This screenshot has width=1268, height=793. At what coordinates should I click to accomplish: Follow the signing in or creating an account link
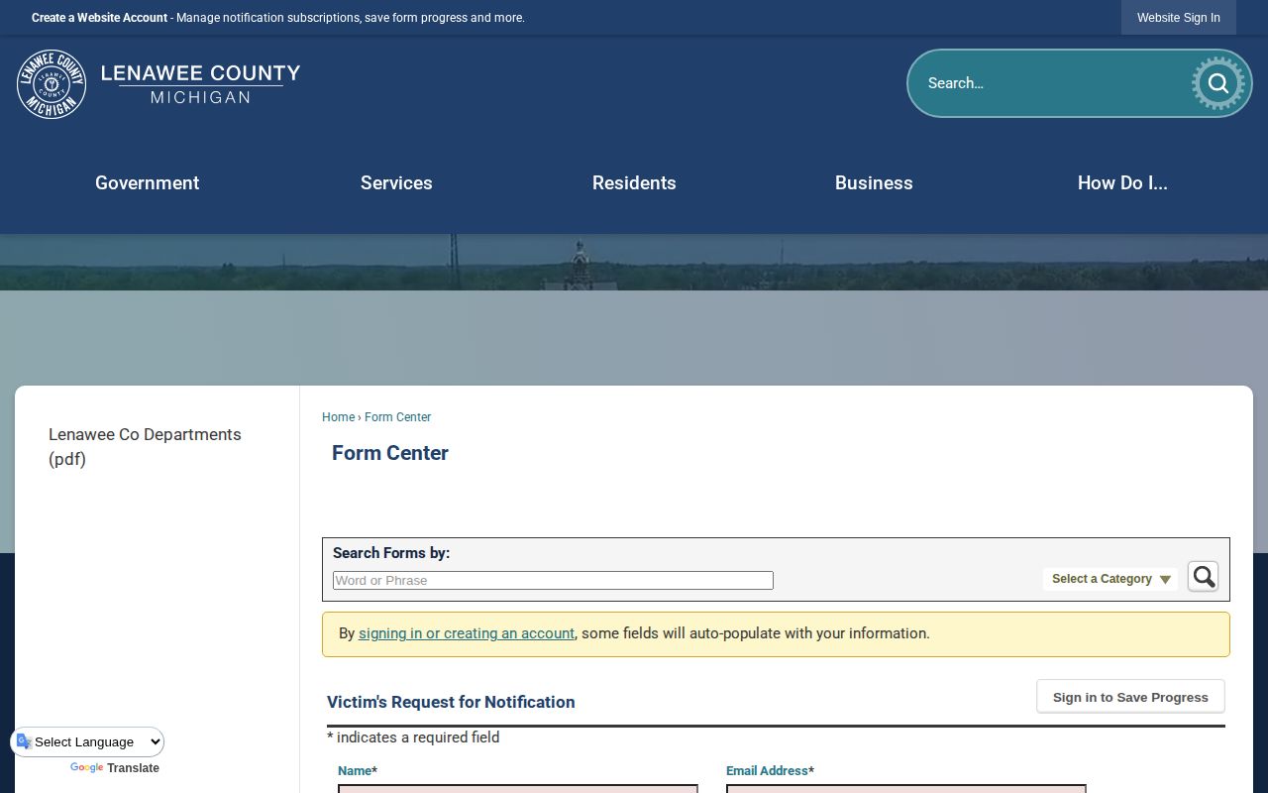[467, 633]
